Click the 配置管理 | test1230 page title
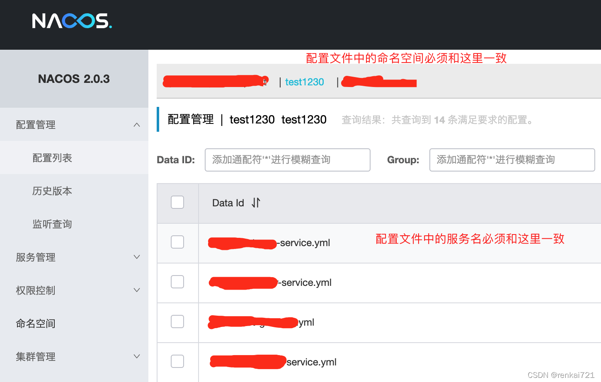 [x=247, y=119]
